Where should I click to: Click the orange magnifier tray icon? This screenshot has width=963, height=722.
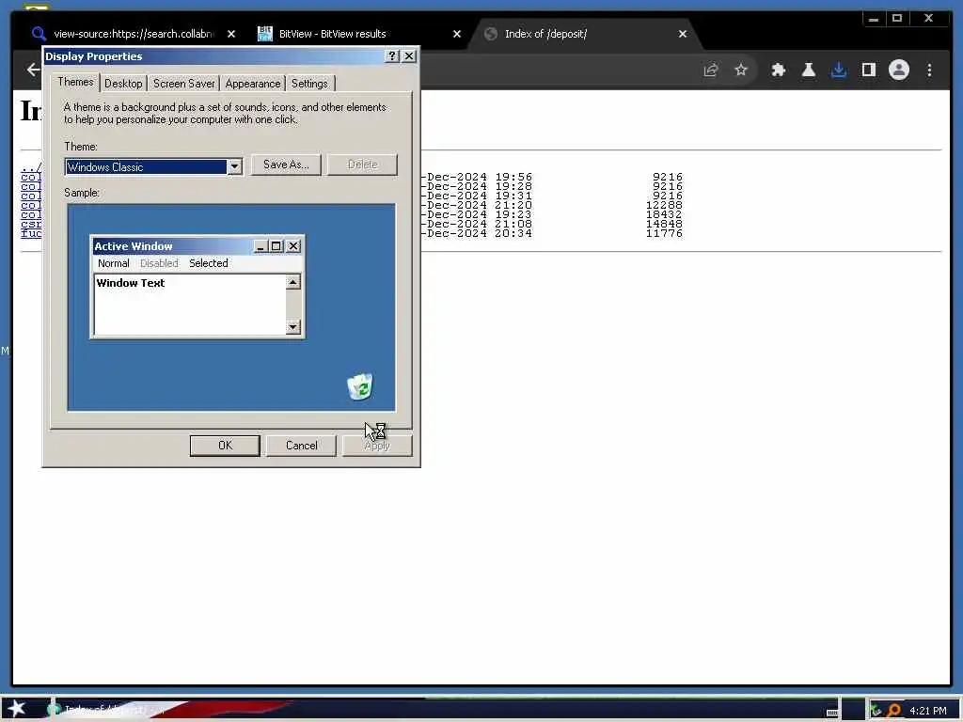(x=893, y=711)
